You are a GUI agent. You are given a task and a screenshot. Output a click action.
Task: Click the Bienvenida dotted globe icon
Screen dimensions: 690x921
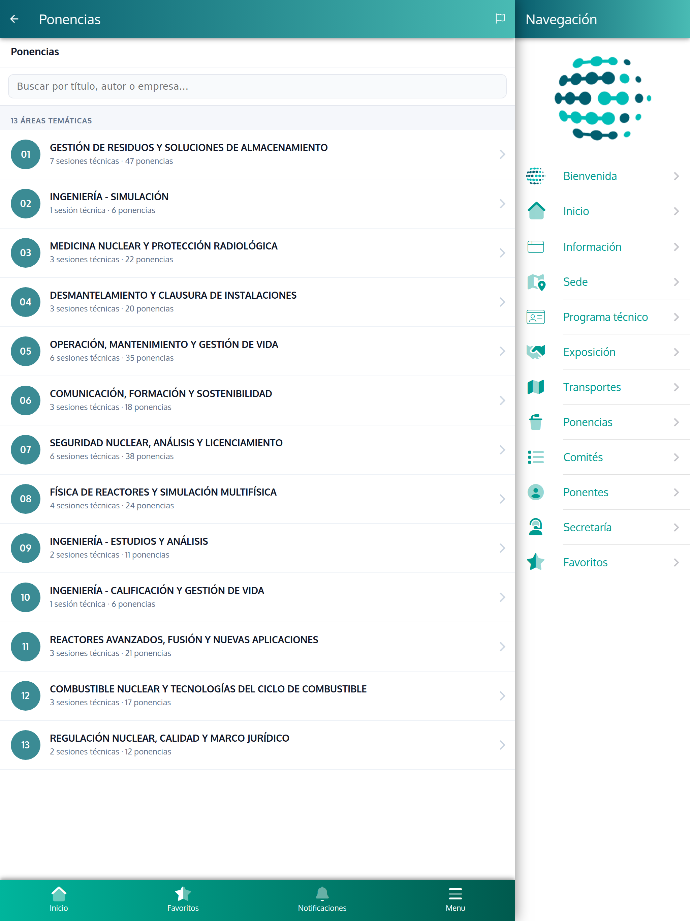[x=536, y=176]
